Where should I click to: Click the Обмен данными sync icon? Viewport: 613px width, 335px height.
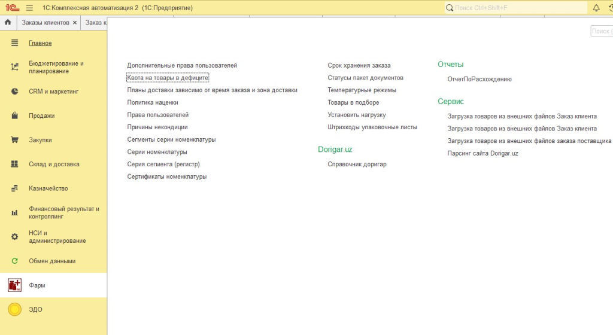[x=15, y=261]
